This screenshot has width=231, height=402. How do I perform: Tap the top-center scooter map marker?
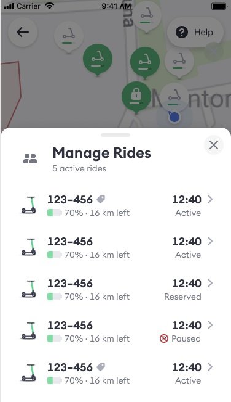point(147,17)
